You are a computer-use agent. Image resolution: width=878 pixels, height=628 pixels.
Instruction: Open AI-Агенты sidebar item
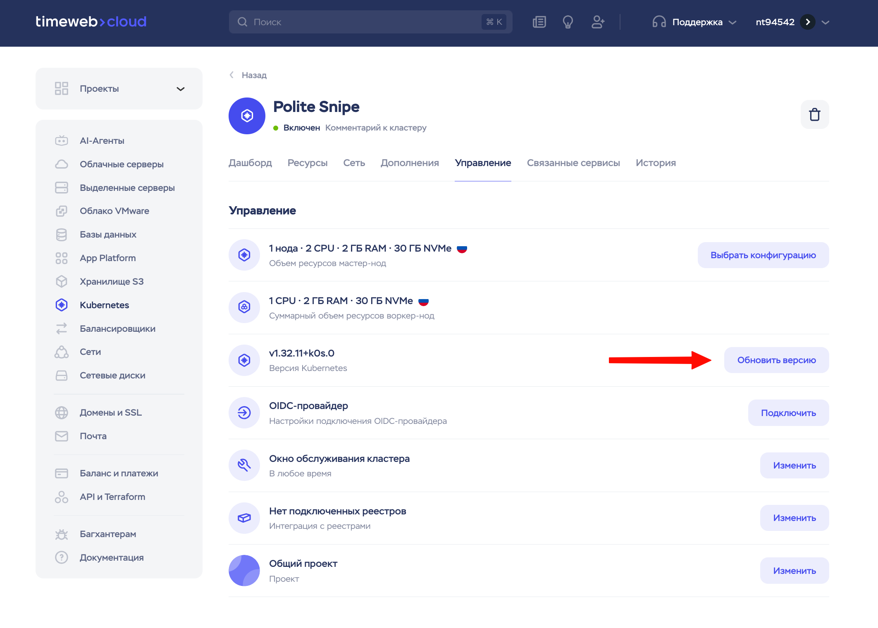point(102,140)
